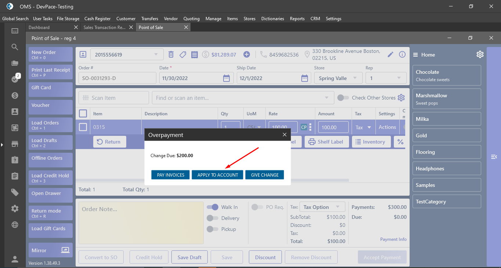Open the Store dropdown Spring Valle

(338, 78)
